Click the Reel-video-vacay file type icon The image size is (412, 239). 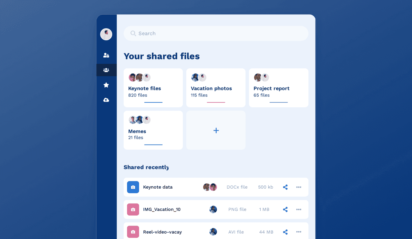[x=133, y=232]
